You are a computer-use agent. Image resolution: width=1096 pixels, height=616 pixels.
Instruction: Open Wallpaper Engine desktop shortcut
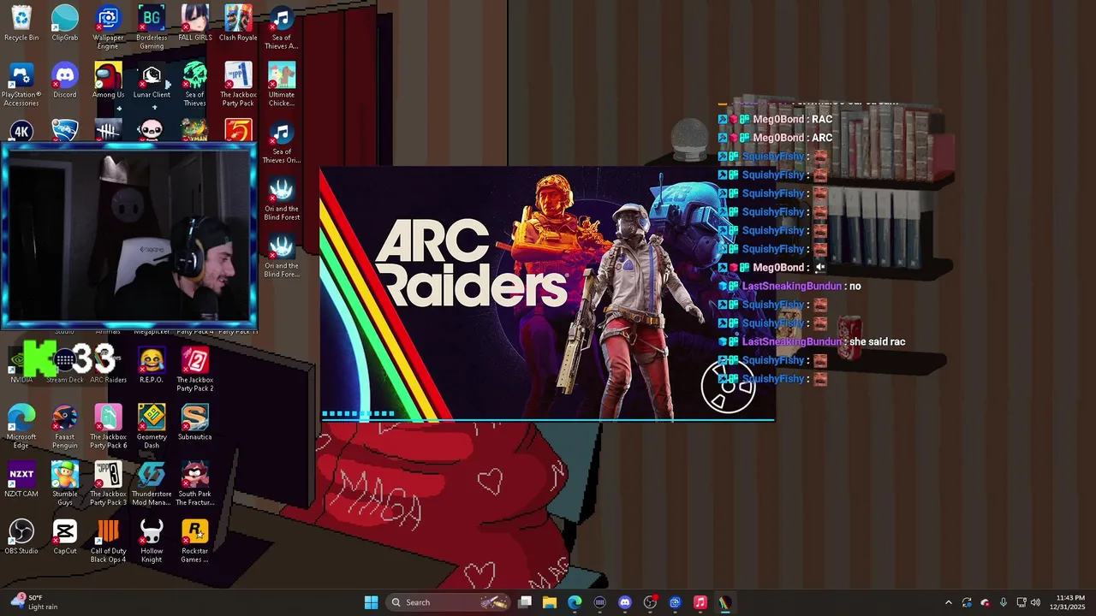(108, 28)
